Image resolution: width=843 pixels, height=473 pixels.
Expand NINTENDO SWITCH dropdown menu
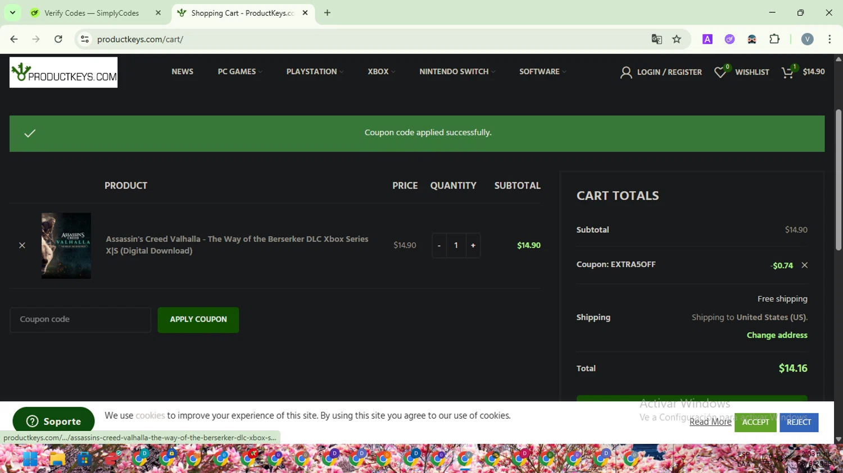457,72
